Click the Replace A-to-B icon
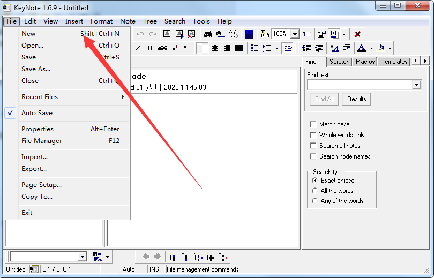This screenshot has width=434, height=278. (233, 34)
